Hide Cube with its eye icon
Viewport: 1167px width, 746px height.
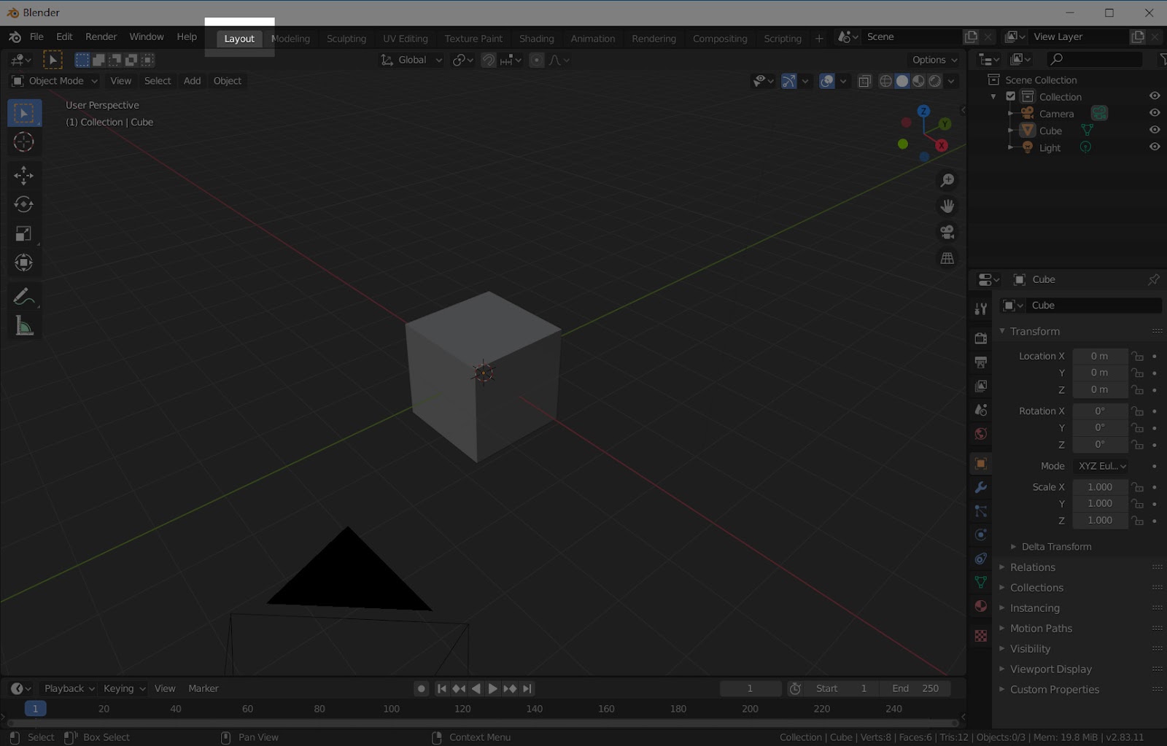pyautogui.click(x=1155, y=130)
